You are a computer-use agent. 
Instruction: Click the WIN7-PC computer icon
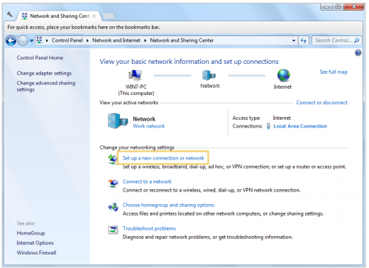136,76
